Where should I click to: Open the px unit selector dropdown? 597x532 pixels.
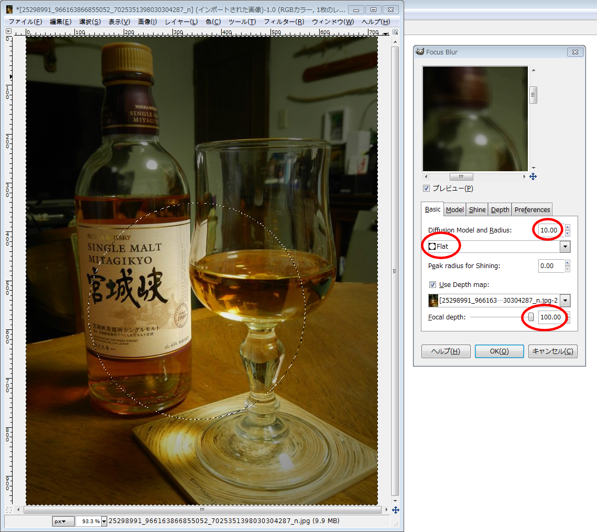(63, 521)
